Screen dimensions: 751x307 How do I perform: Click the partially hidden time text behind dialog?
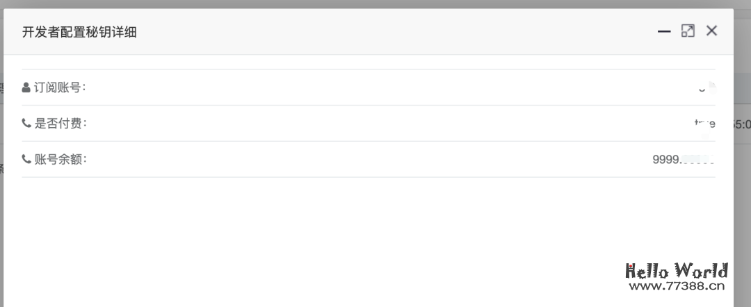(742, 124)
